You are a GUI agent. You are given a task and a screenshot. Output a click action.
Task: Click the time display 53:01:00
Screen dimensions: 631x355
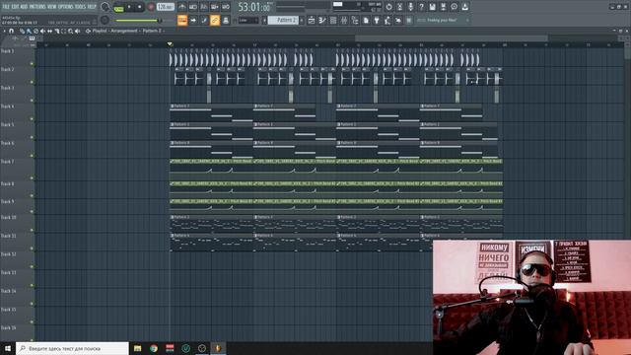point(254,7)
